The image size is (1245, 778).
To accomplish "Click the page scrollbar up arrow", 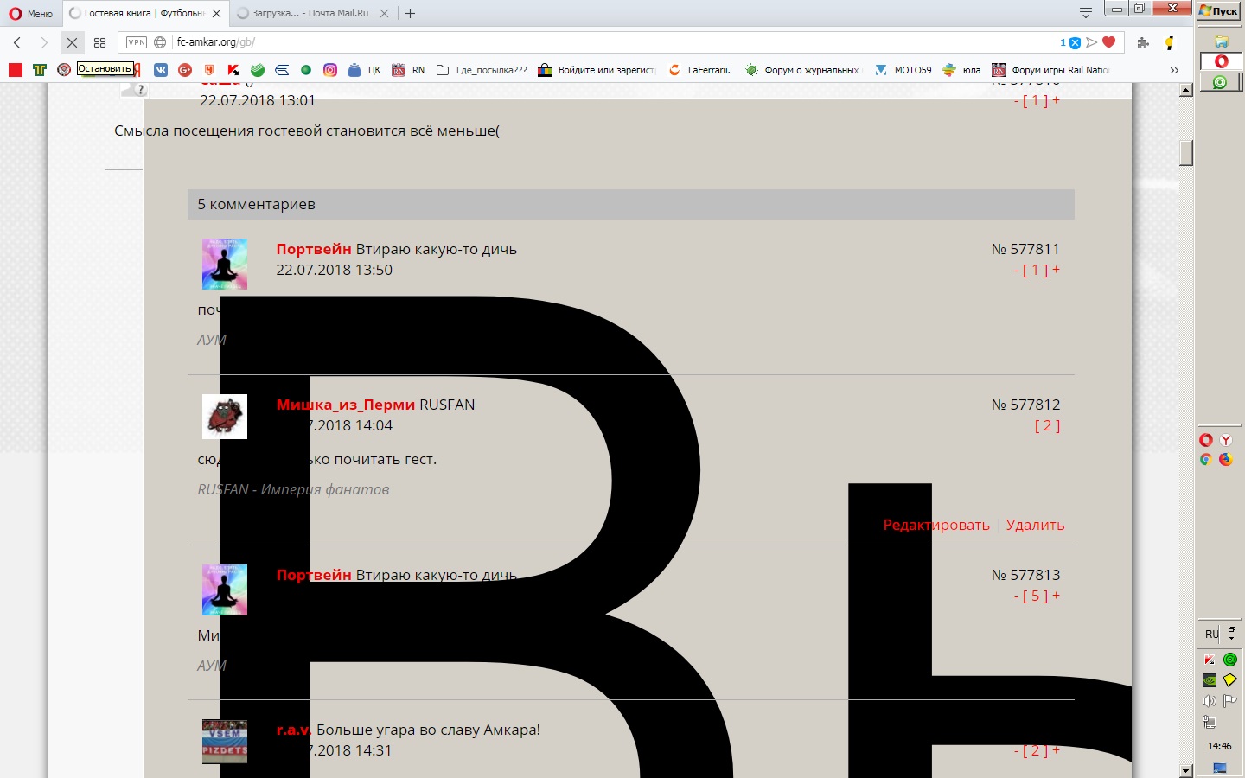I will [x=1186, y=90].
